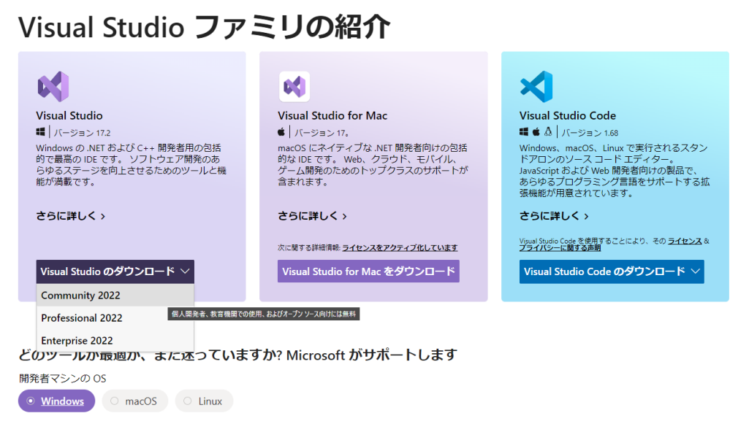
Task: Click the バージョン 1.68 version text
Action: tap(590, 133)
